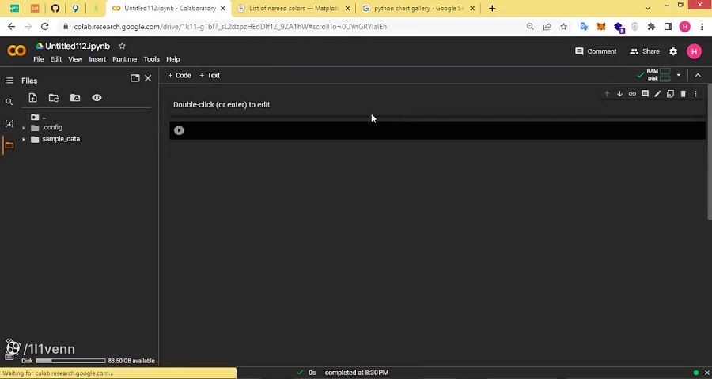Switch to List of named colors tab
712x379 pixels.
(x=294, y=9)
